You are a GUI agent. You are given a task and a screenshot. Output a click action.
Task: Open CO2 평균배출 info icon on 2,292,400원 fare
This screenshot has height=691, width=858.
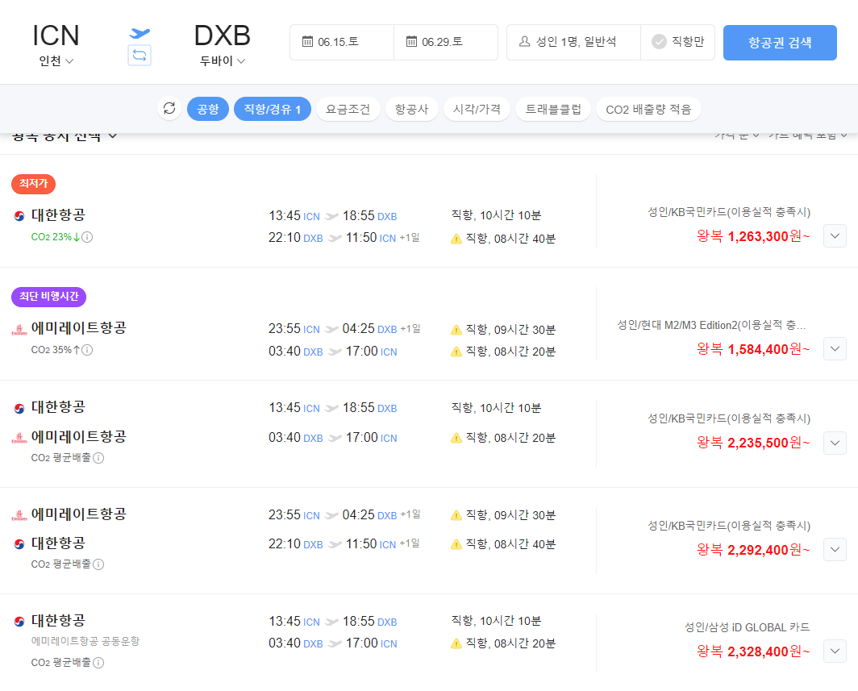tap(98, 564)
